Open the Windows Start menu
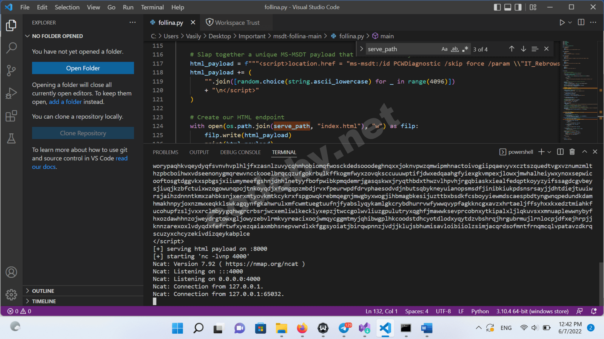604x339 pixels. [177, 328]
